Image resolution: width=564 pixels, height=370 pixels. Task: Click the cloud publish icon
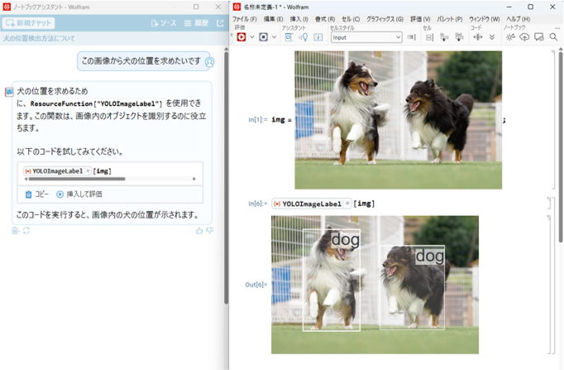[524, 37]
